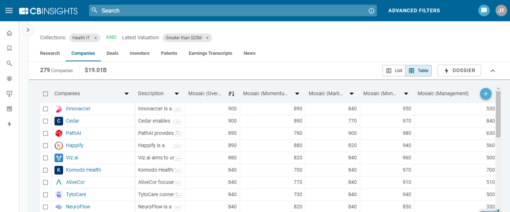The image size is (510, 212).
Task: Click the blue plus add column button
Action: point(486,94)
